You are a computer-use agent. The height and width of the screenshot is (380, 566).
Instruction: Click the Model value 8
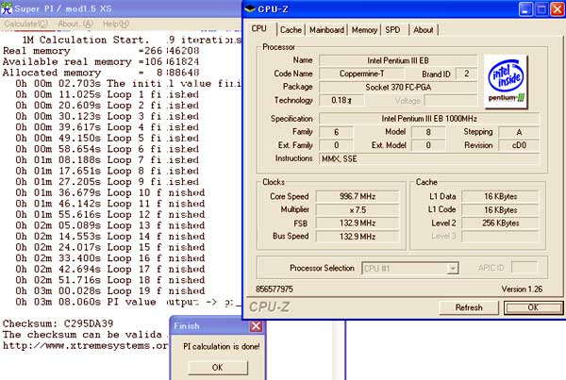pos(428,132)
